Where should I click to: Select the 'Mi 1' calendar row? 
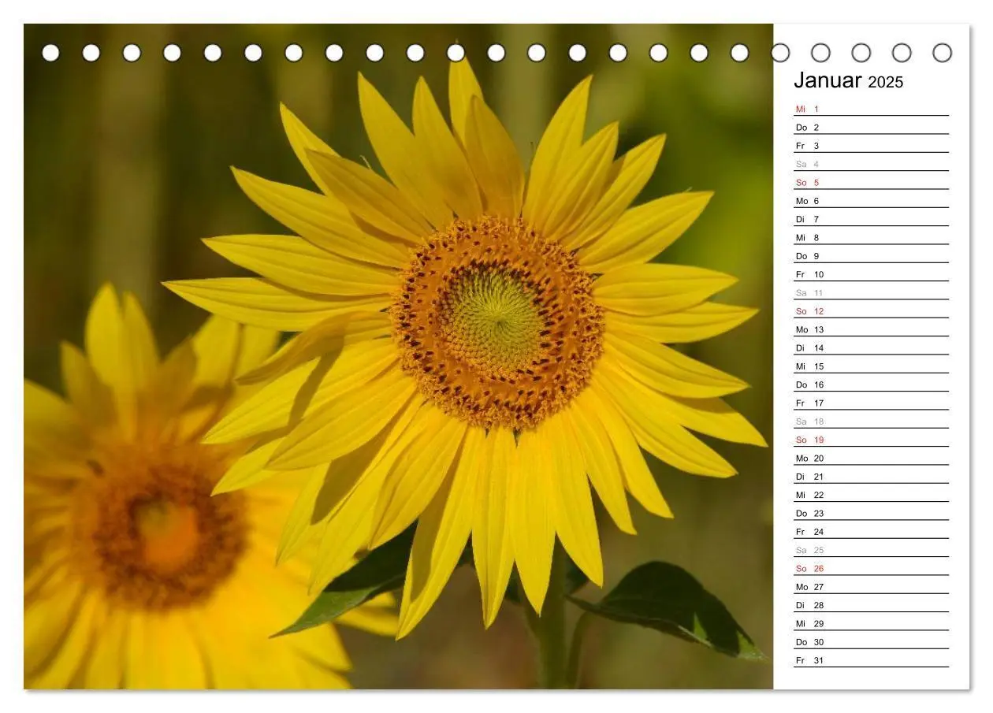(871, 109)
